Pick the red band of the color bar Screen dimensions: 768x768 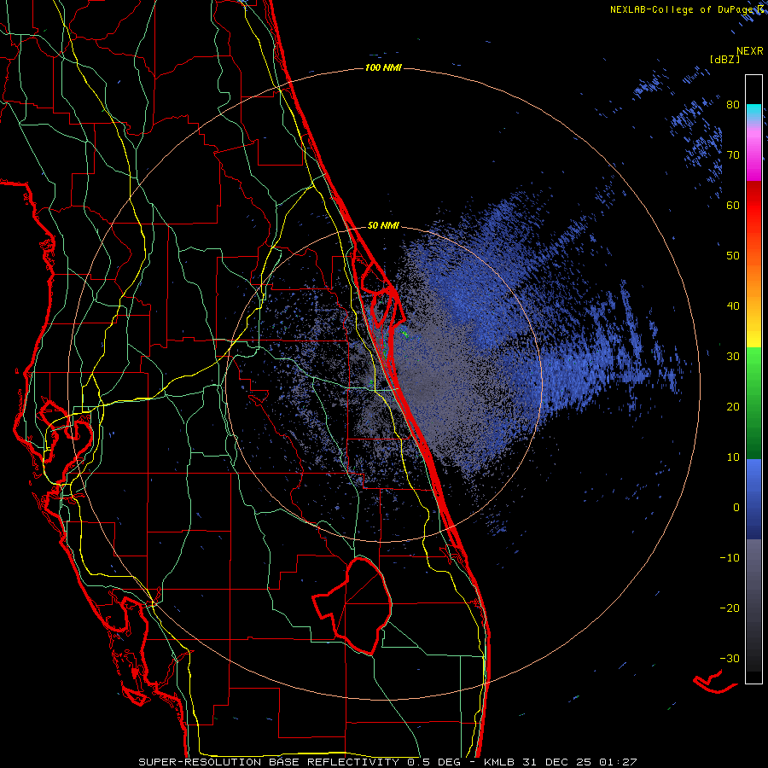point(753,206)
